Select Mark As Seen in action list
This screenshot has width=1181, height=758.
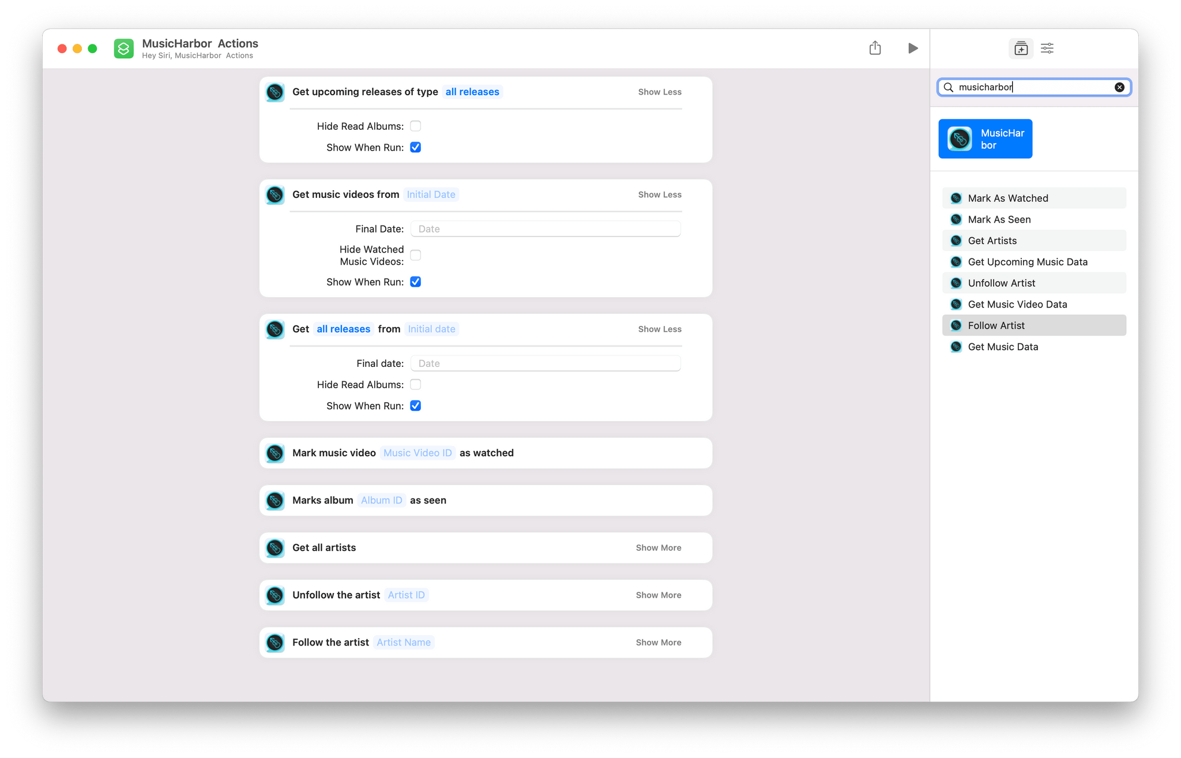(1034, 219)
